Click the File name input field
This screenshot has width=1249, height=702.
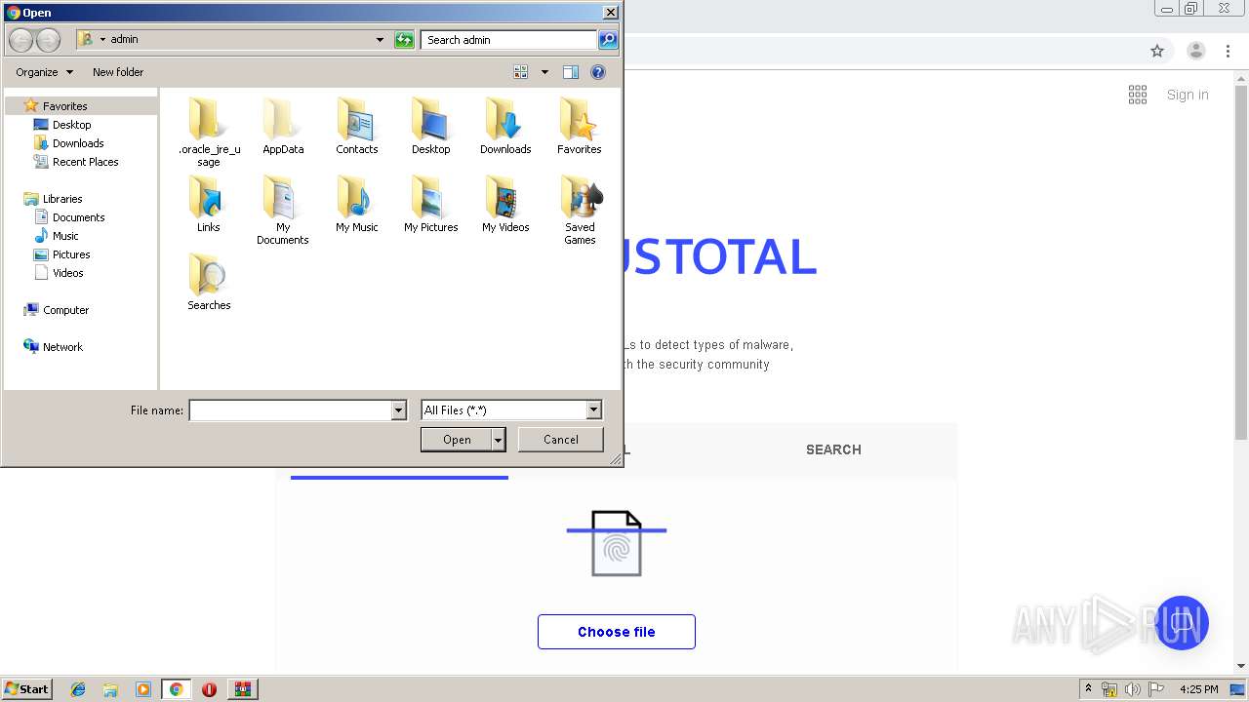[x=291, y=410]
